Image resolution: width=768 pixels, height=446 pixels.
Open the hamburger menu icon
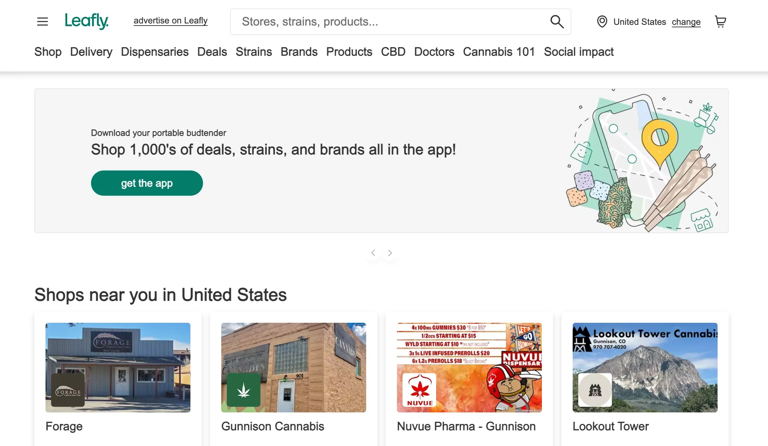[42, 22]
